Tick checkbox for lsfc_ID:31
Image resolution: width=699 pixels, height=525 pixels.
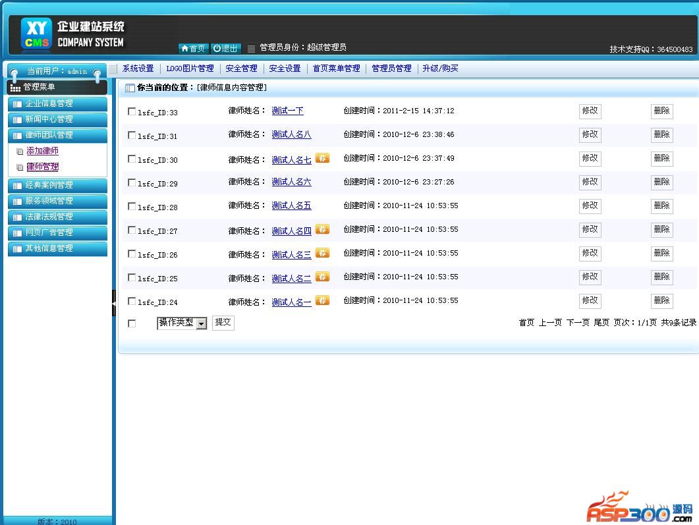coord(132,135)
